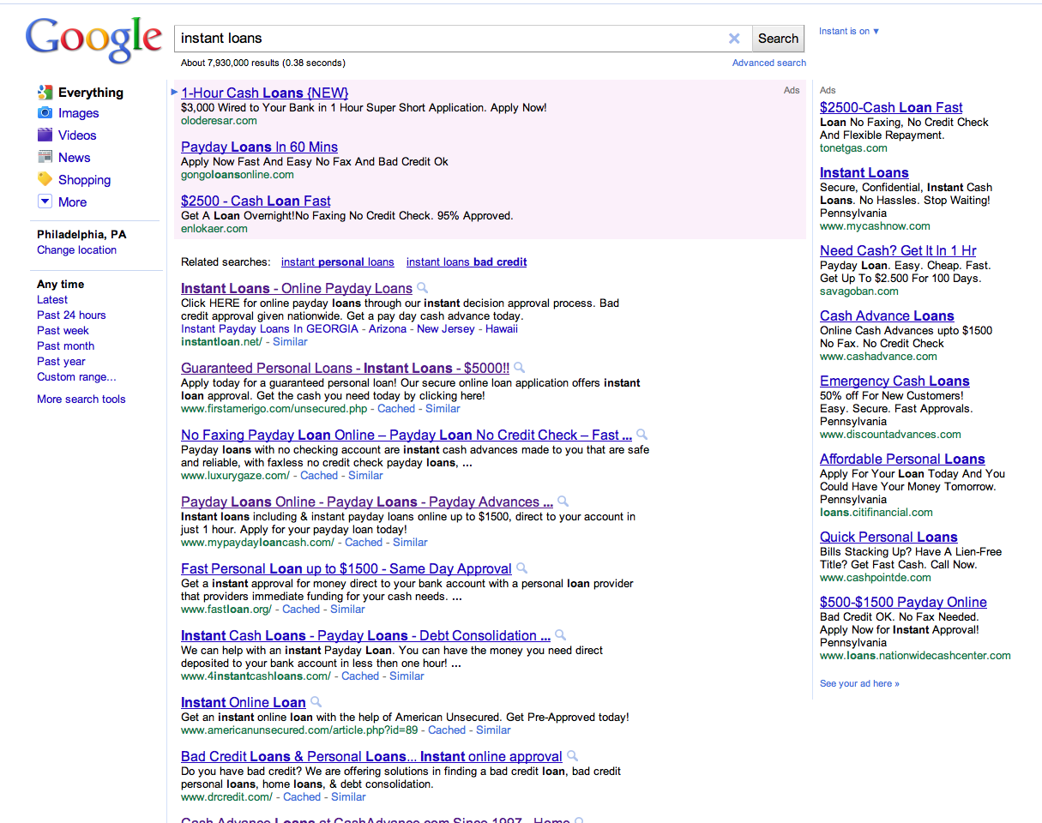Open Instant Payday Loans In GEORGIA sitelink
Image resolution: width=1042 pixels, height=823 pixels.
pyautogui.click(x=269, y=328)
